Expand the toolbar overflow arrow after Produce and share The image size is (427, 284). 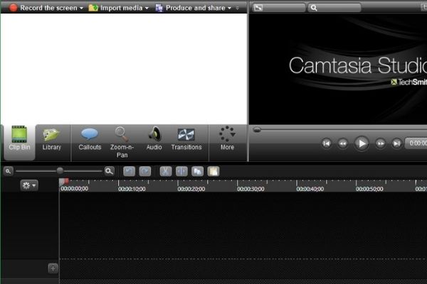click(238, 9)
